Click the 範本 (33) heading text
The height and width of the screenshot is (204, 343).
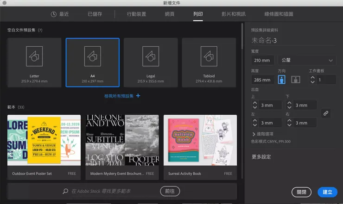pos(16,107)
